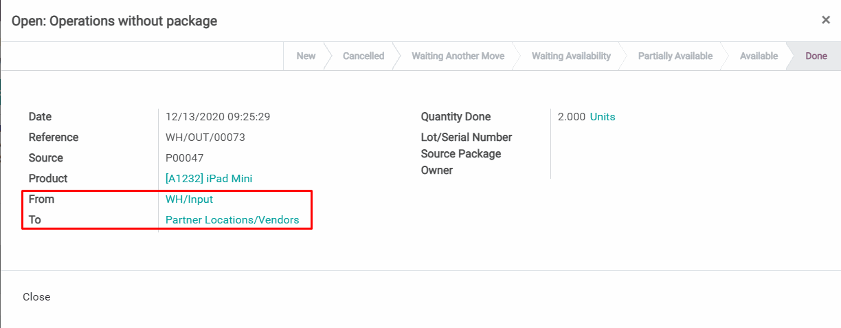Select the Partially Available stage
841x328 pixels.
coord(675,56)
